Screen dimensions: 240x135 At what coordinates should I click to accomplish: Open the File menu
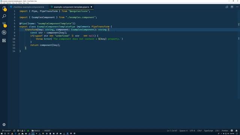(x=1, y=3)
